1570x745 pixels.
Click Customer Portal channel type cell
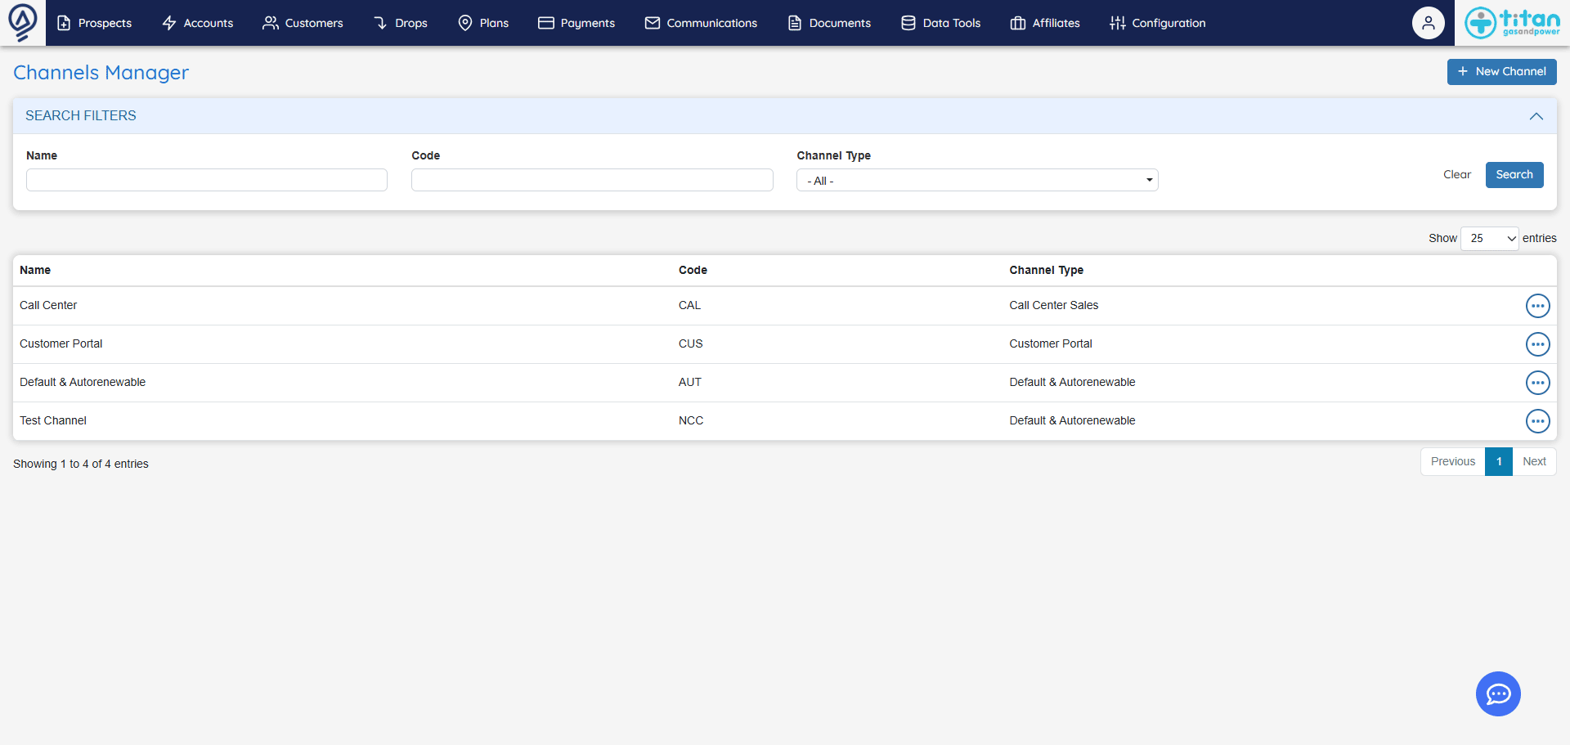coord(1051,343)
